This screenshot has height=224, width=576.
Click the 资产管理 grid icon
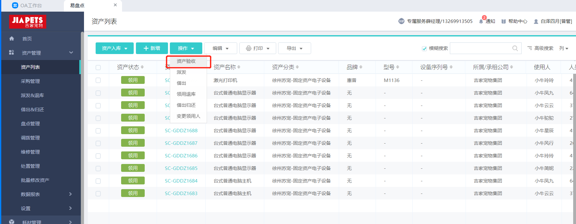12,52
